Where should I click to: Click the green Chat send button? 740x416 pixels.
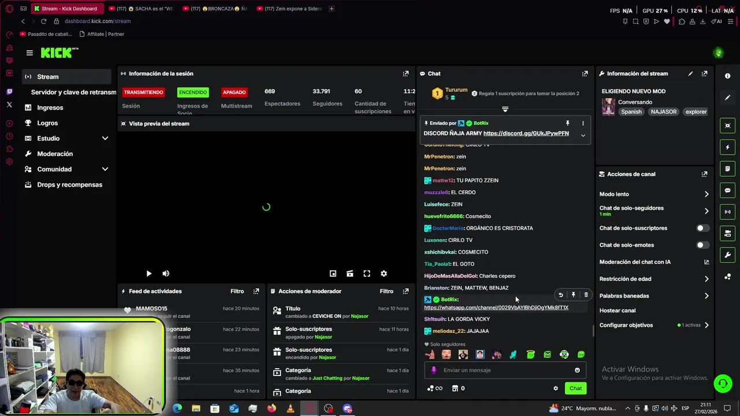[x=575, y=388]
